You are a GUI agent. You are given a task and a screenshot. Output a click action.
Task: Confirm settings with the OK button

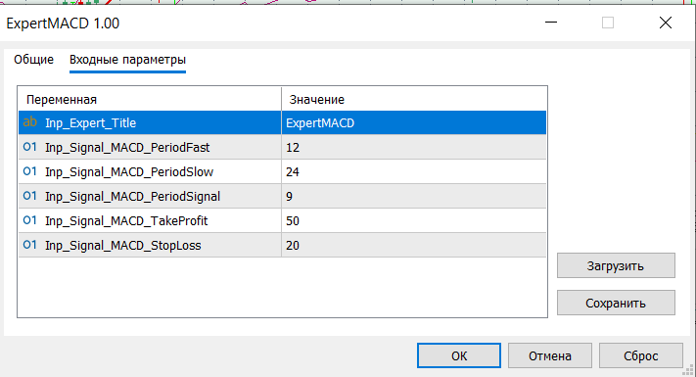tap(459, 355)
